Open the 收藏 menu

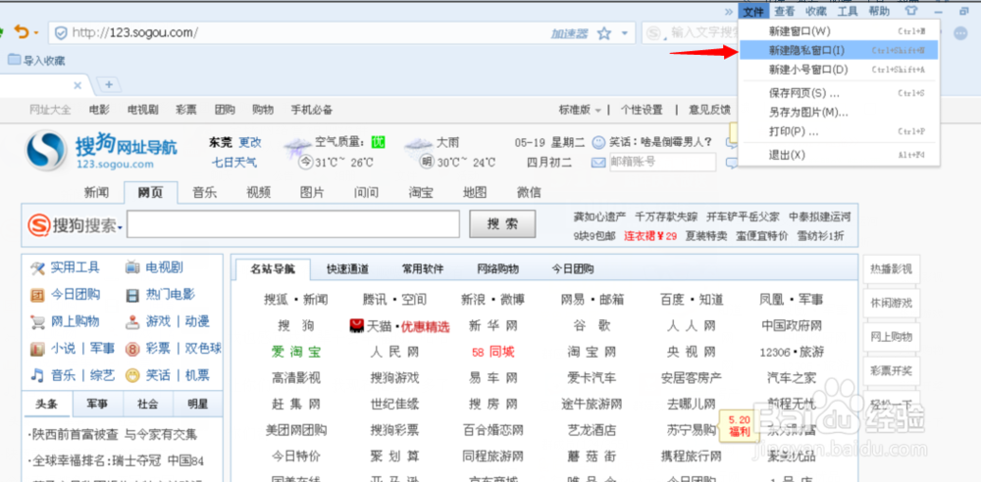point(816,11)
